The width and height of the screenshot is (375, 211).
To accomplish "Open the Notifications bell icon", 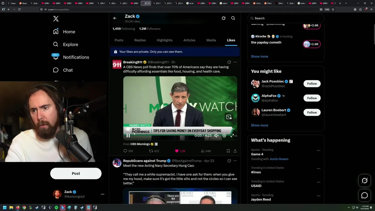I will (56, 57).
